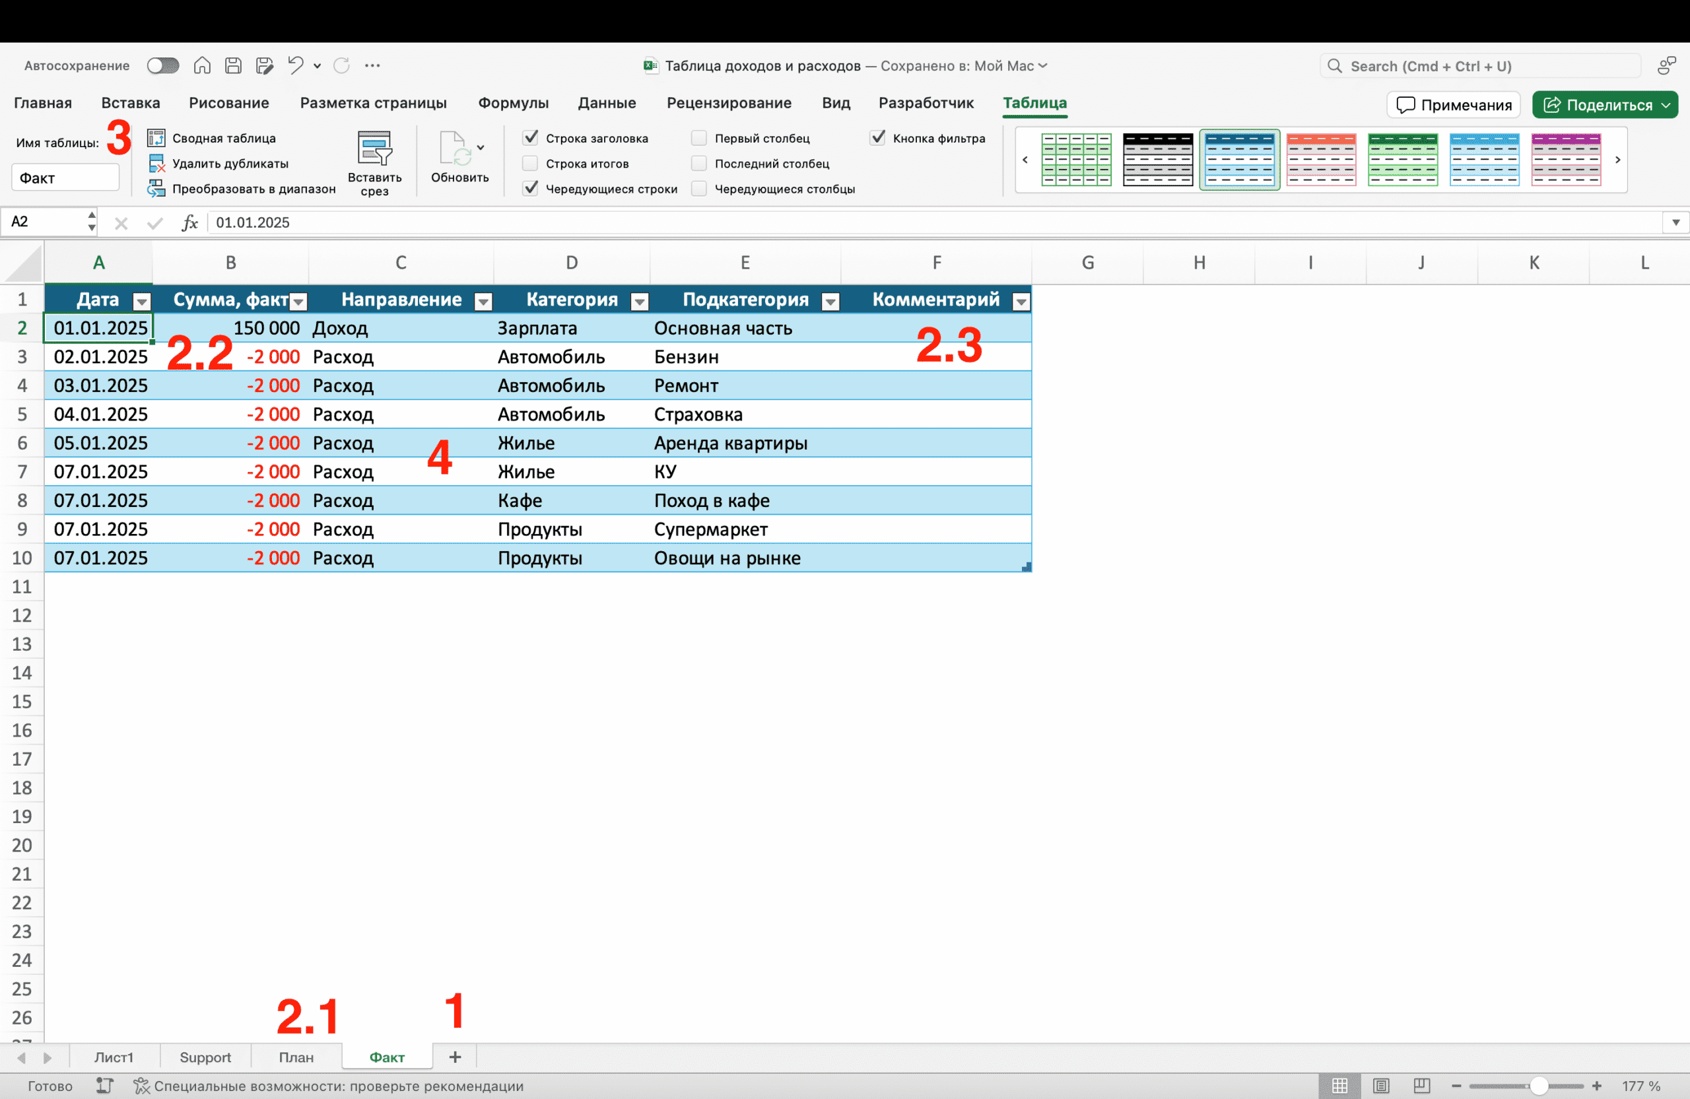Image resolution: width=1690 pixels, height=1099 pixels.
Task: Click the macro recording icon in status bar
Action: 104,1086
